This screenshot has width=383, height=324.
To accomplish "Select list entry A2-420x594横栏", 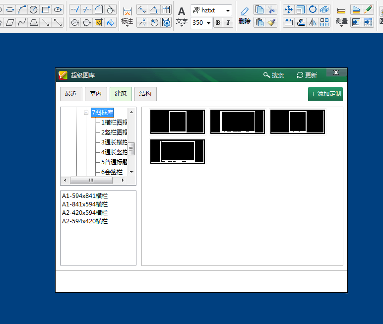I will (85, 213).
